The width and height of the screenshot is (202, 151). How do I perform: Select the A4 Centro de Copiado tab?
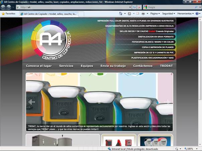pyautogui.click(x=48, y=14)
